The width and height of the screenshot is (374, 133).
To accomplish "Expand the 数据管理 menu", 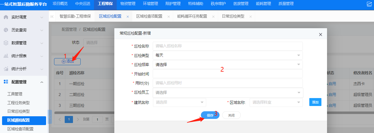I will (x=42, y=43).
